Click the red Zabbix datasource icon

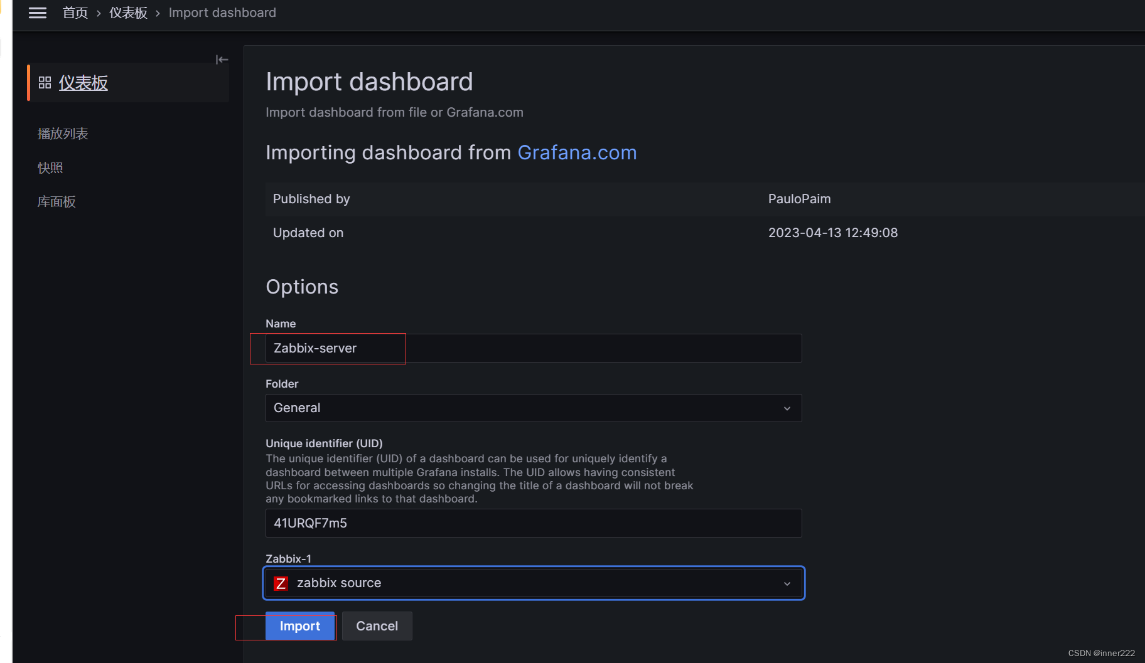pos(281,583)
